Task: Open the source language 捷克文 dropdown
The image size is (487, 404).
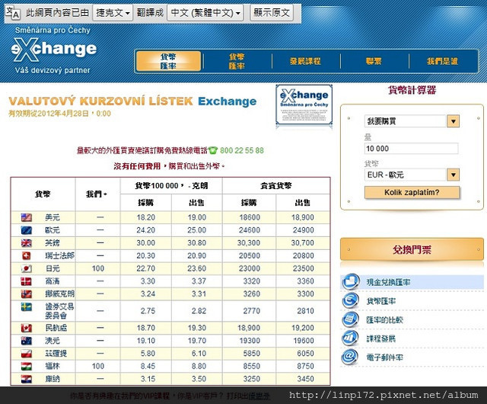Action: point(113,13)
